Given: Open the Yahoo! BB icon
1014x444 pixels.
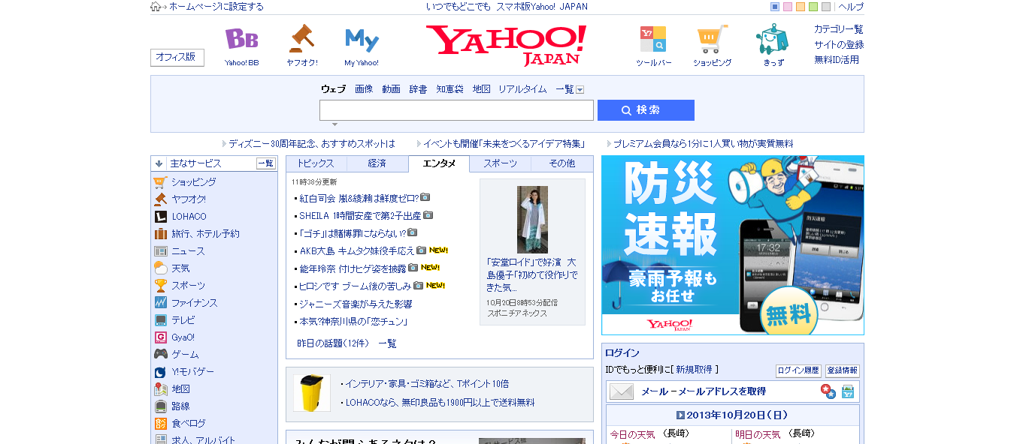Looking at the screenshot, I should pos(241,39).
